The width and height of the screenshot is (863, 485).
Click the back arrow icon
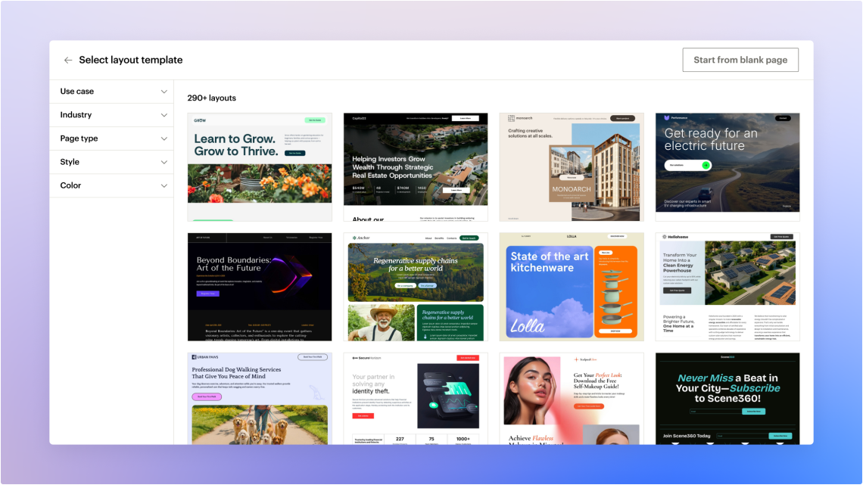(68, 61)
